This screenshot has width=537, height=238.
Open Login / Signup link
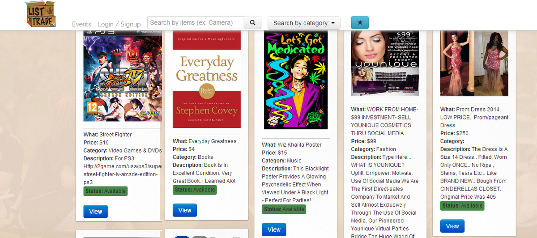pos(119,24)
